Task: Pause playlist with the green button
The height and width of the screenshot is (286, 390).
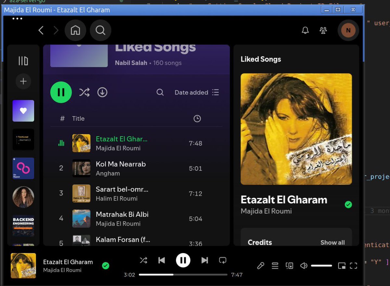Action: pos(61,92)
